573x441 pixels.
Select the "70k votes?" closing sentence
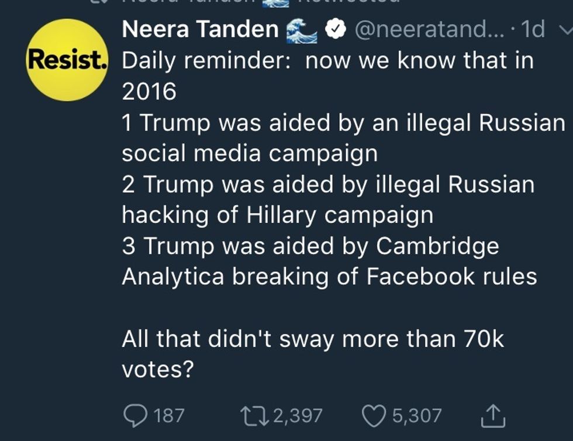pos(312,354)
